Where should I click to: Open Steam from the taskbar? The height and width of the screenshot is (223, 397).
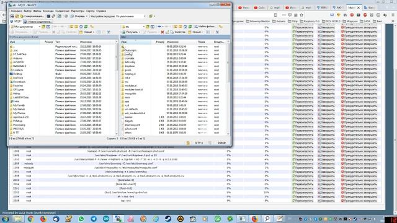coord(168,219)
